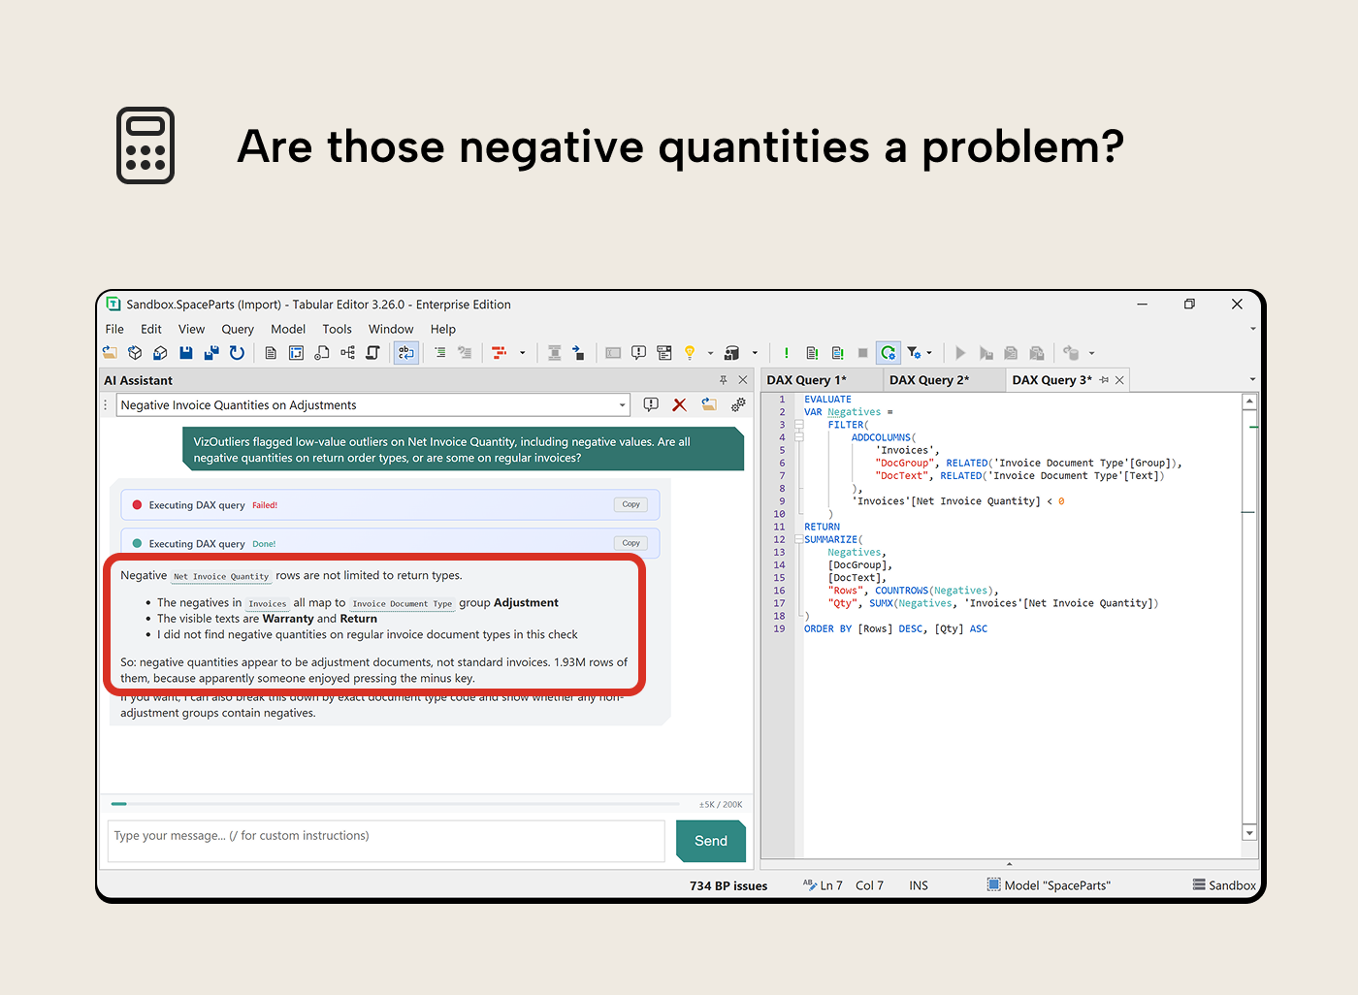Click the new script scroll icon
This screenshot has width=1358, height=995.
pos(372,353)
